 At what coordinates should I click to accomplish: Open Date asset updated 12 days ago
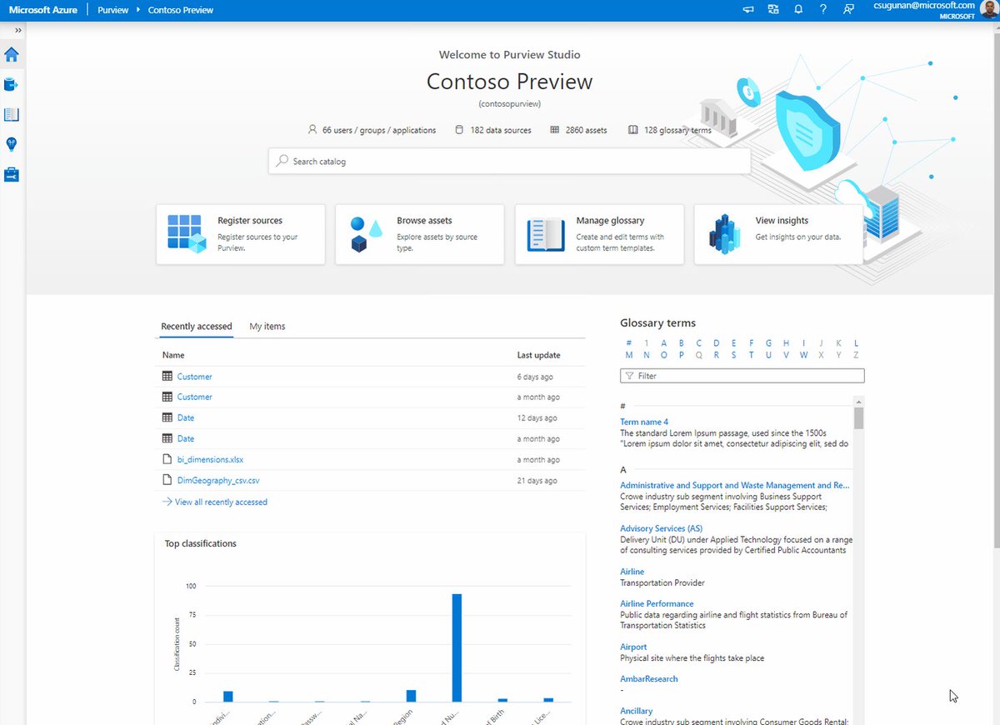coord(186,417)
